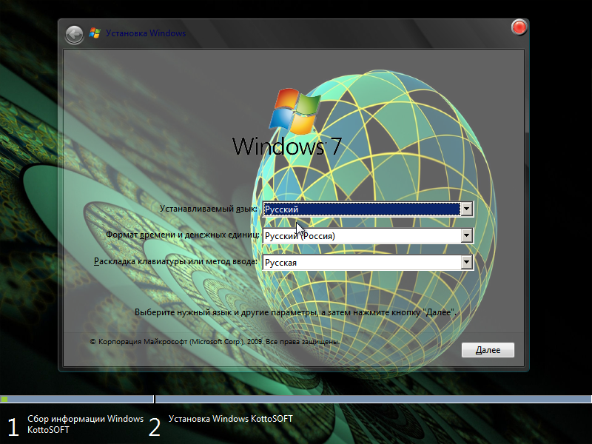Screen dimensions: 592x444
Task: Click the Далее button
Action: (x=488, y=350)
